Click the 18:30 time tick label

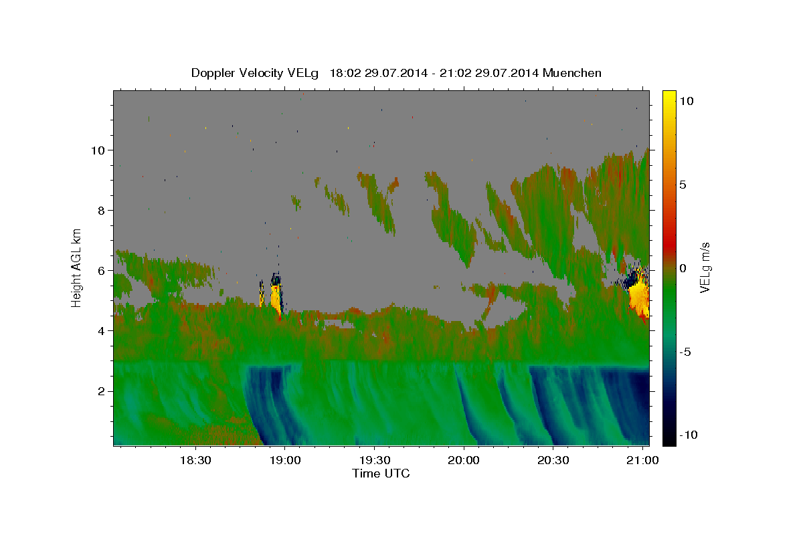point(196,461)
